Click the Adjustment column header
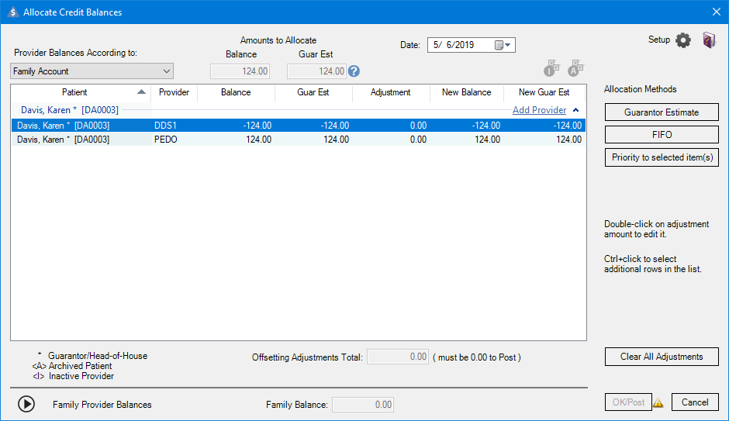This screenshot has height=421, width=729. pos(390,92)
